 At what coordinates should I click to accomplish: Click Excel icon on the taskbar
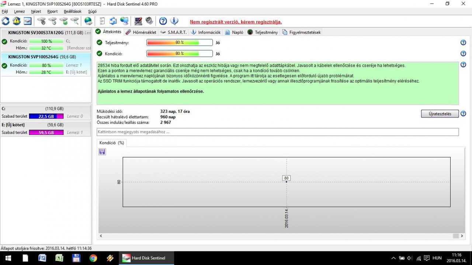tap(59, 258)
